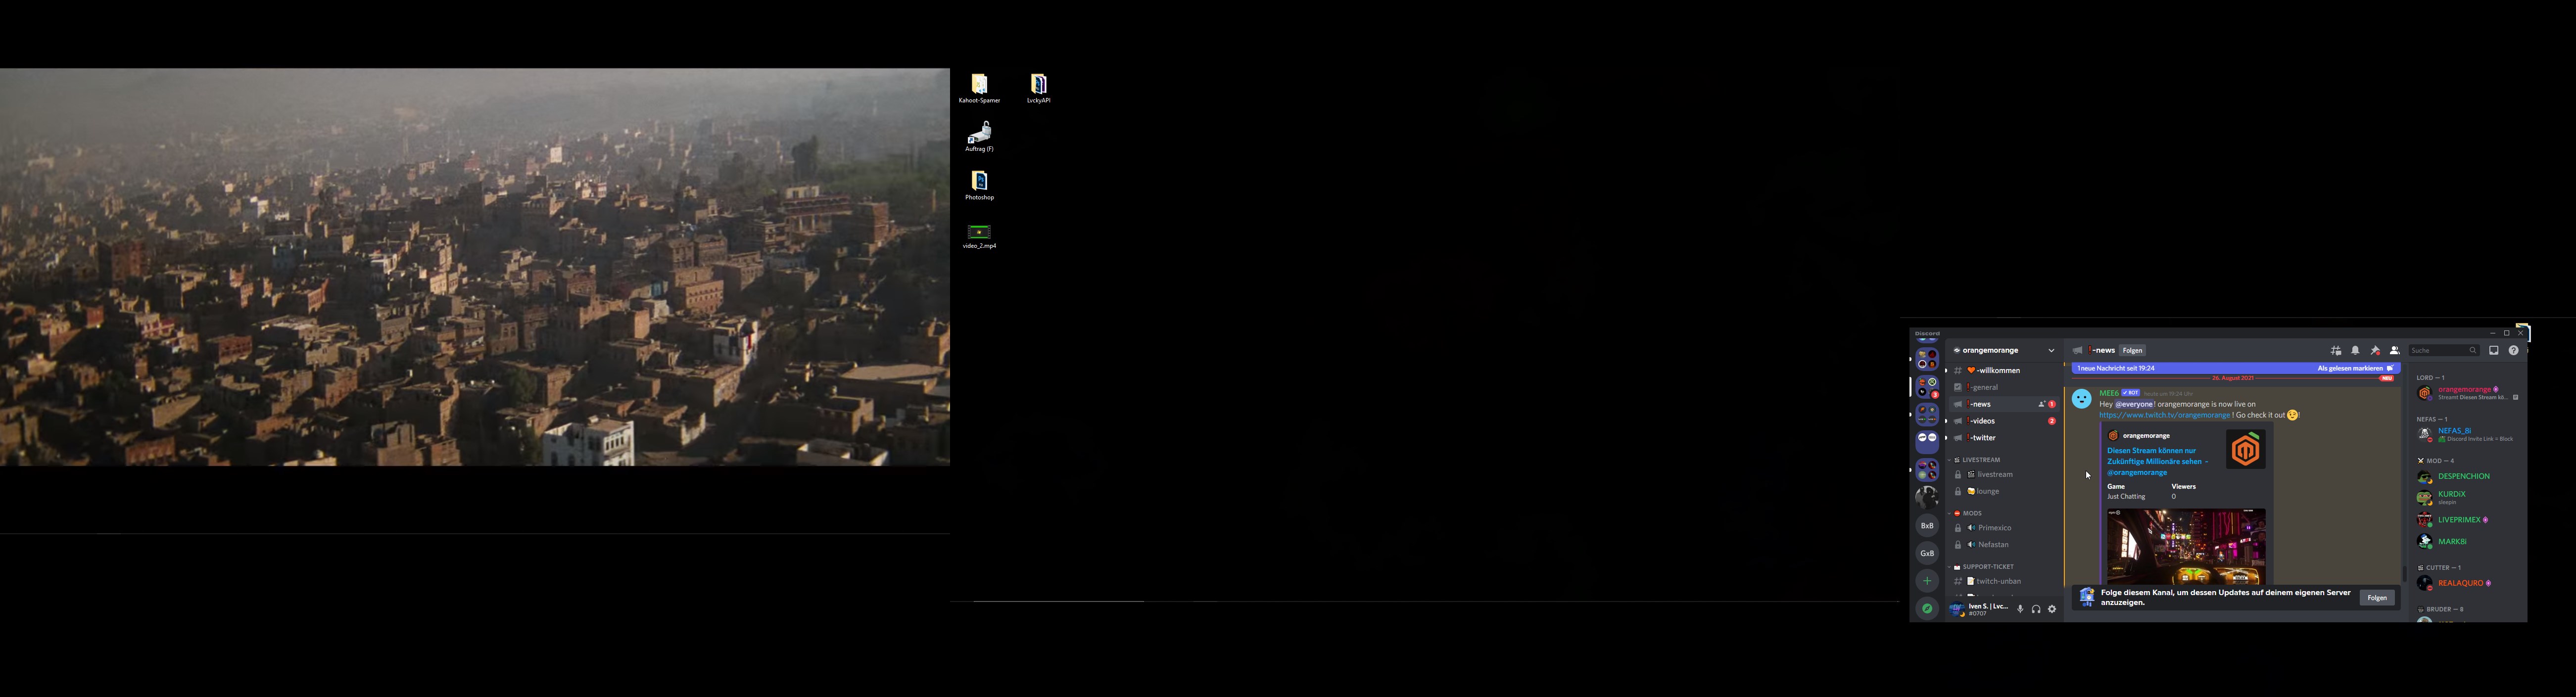The image size is (2576, 697).
Task: Click the notification bell icon
Action: [2355, 351]
